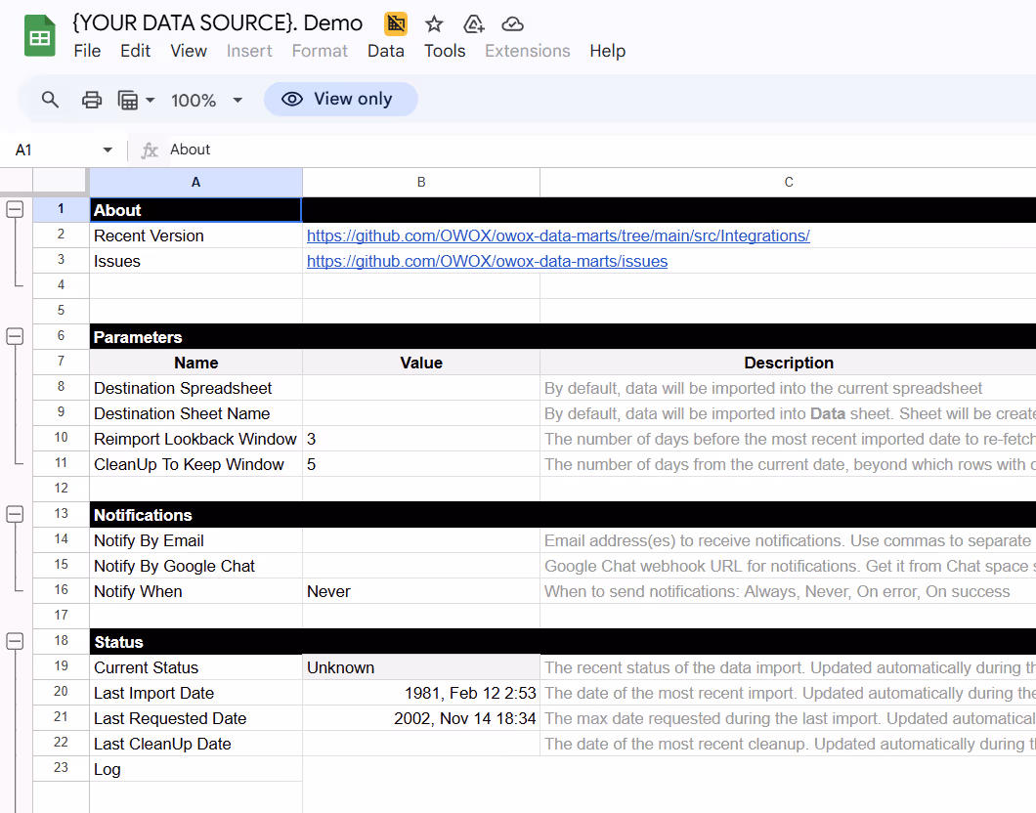Screen dimensions: 1036x813
Task: Open the Recent Version GitHub integrations link
Action: pyautogui.click(x=558, y=235)
